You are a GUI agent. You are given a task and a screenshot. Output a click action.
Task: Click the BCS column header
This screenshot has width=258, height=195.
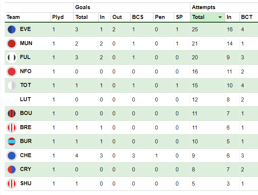(138, 17)
